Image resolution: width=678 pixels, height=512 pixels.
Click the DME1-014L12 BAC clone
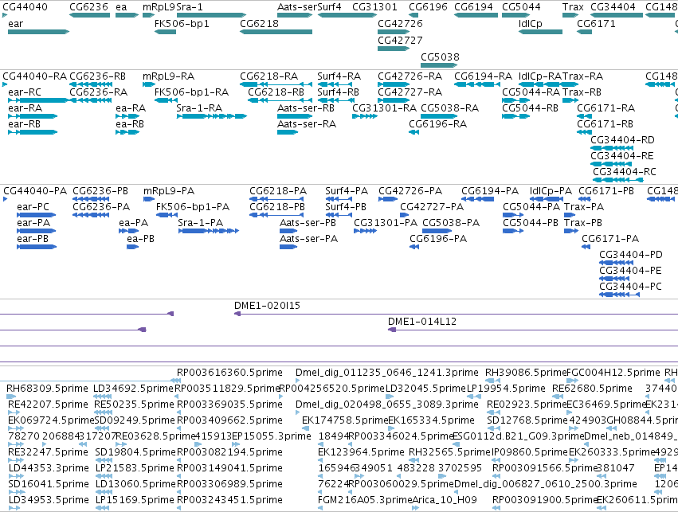(x=533, y=330)
